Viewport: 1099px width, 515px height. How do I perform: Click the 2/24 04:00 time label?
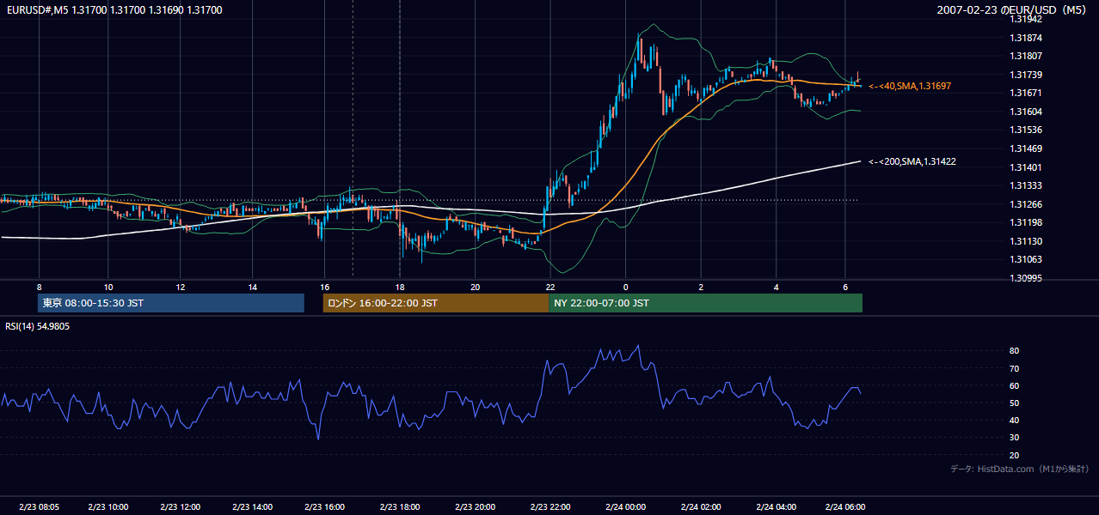(776, 506)
